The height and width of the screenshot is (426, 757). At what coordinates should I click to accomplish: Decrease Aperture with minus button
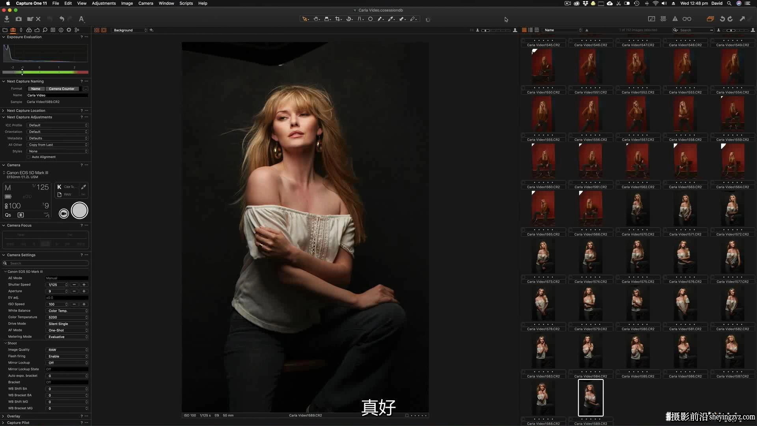[x=74, y=291]
